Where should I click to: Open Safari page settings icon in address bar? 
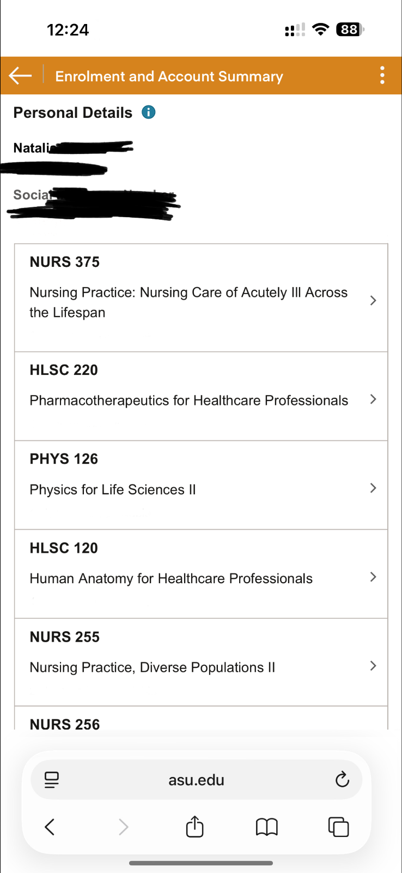tap(52, 780)
